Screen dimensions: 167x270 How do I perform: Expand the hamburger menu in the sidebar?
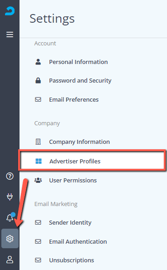[10, 34]
